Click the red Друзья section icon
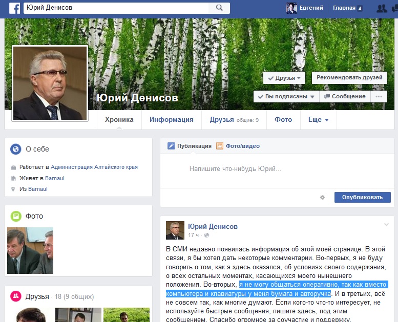The height and width of the screenshot is (322, 398). [16, 296]
